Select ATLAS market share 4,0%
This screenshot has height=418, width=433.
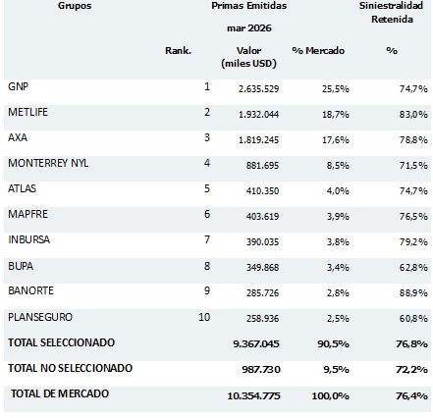338,191
